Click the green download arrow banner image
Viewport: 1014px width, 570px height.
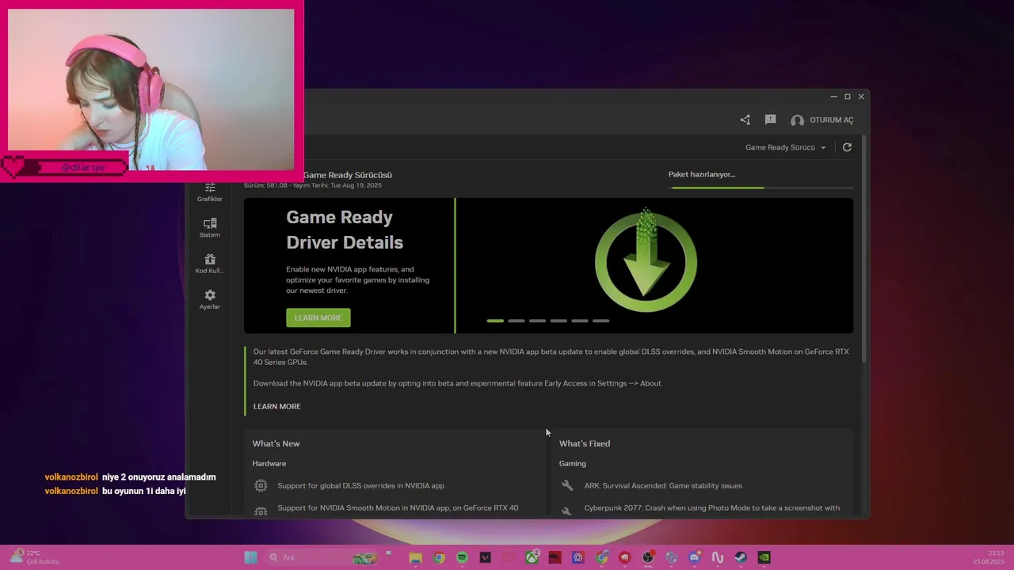pyautogui.click(x=646, y=260)
